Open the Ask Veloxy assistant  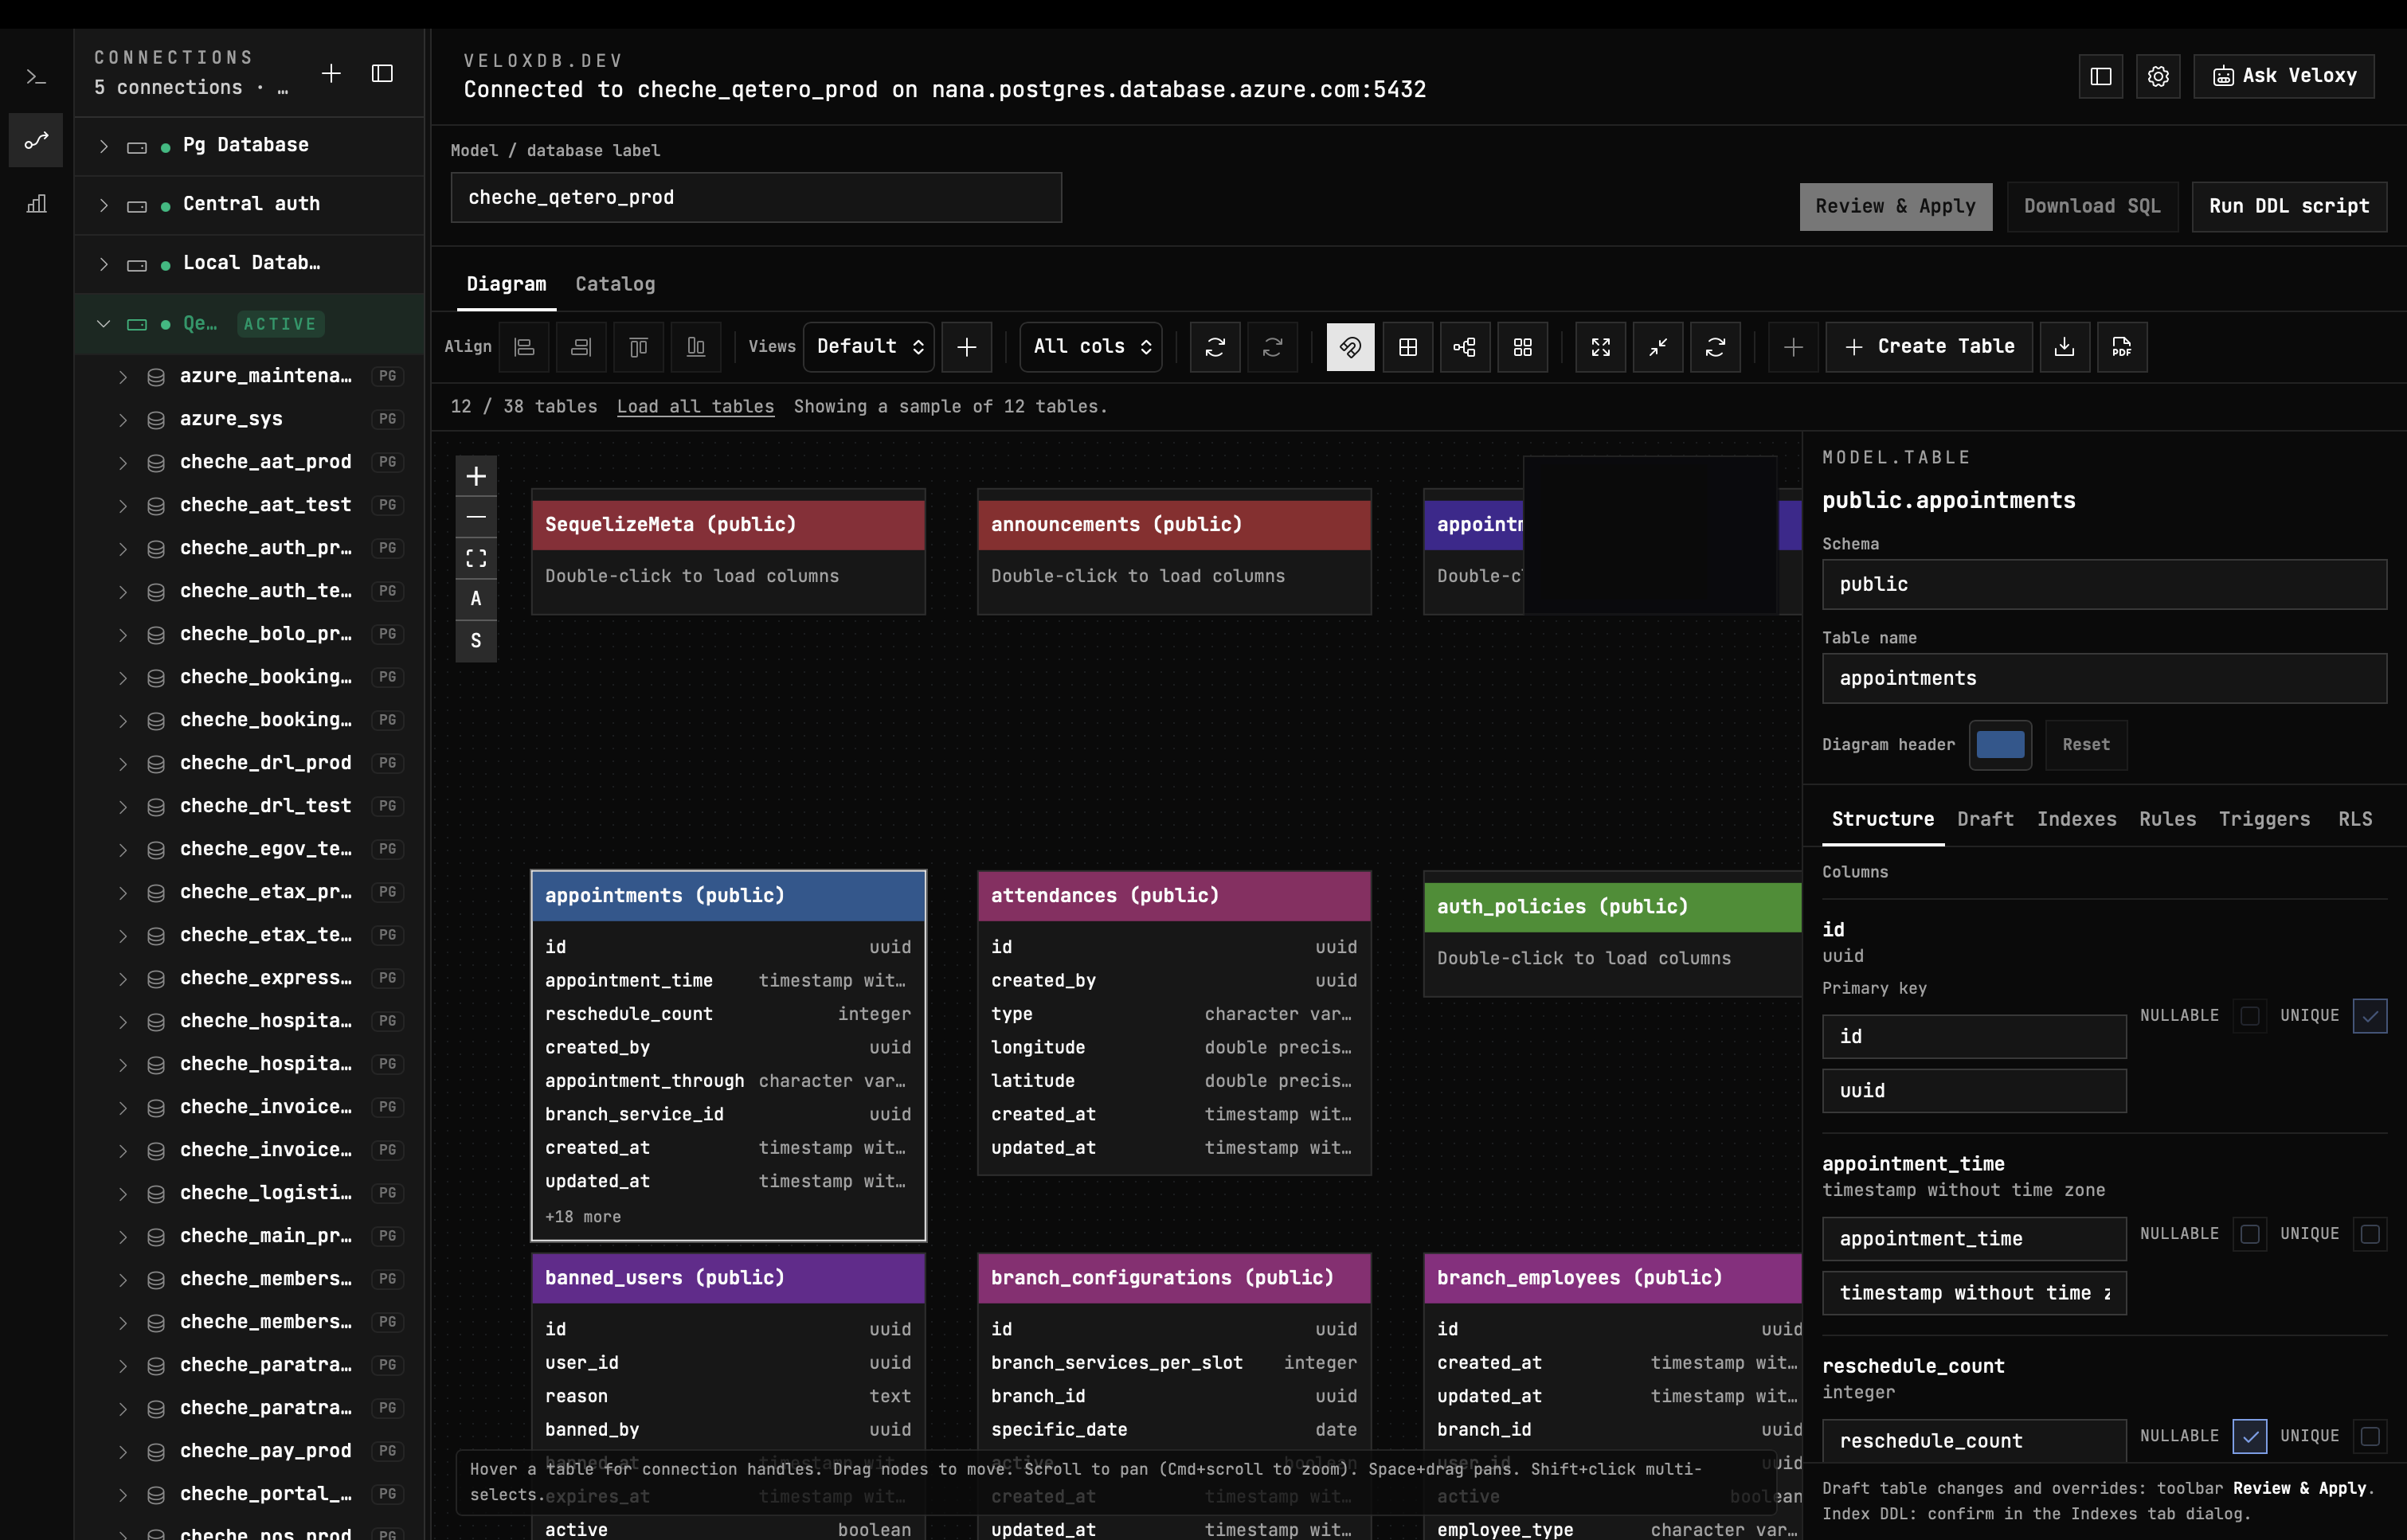(2284, 76)
